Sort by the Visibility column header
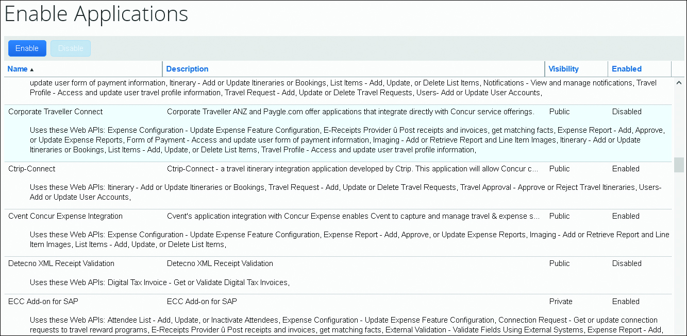 click(x=563, y=69)
